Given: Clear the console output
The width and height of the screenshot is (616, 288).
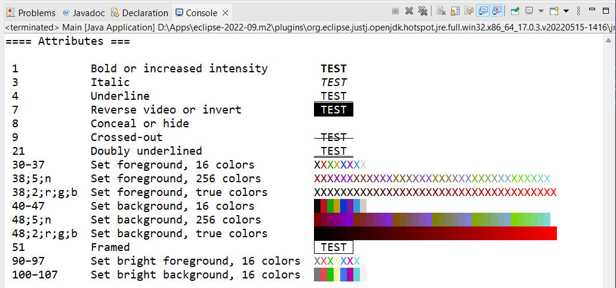Looking at the screenshot, I should 441,11.
